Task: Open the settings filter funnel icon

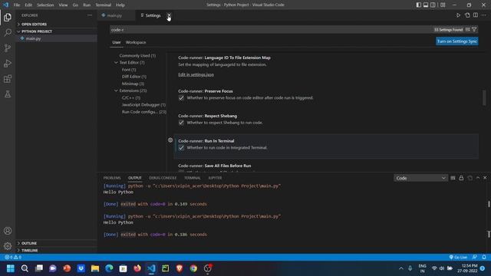Action: [474, 29]
